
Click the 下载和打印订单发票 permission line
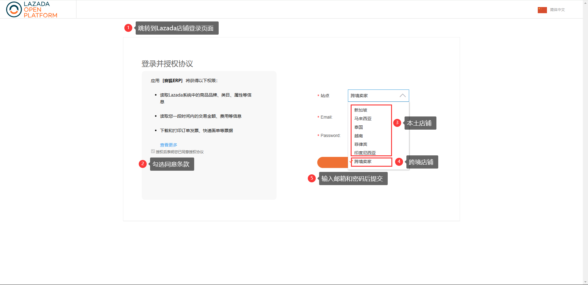coord(196,131)
